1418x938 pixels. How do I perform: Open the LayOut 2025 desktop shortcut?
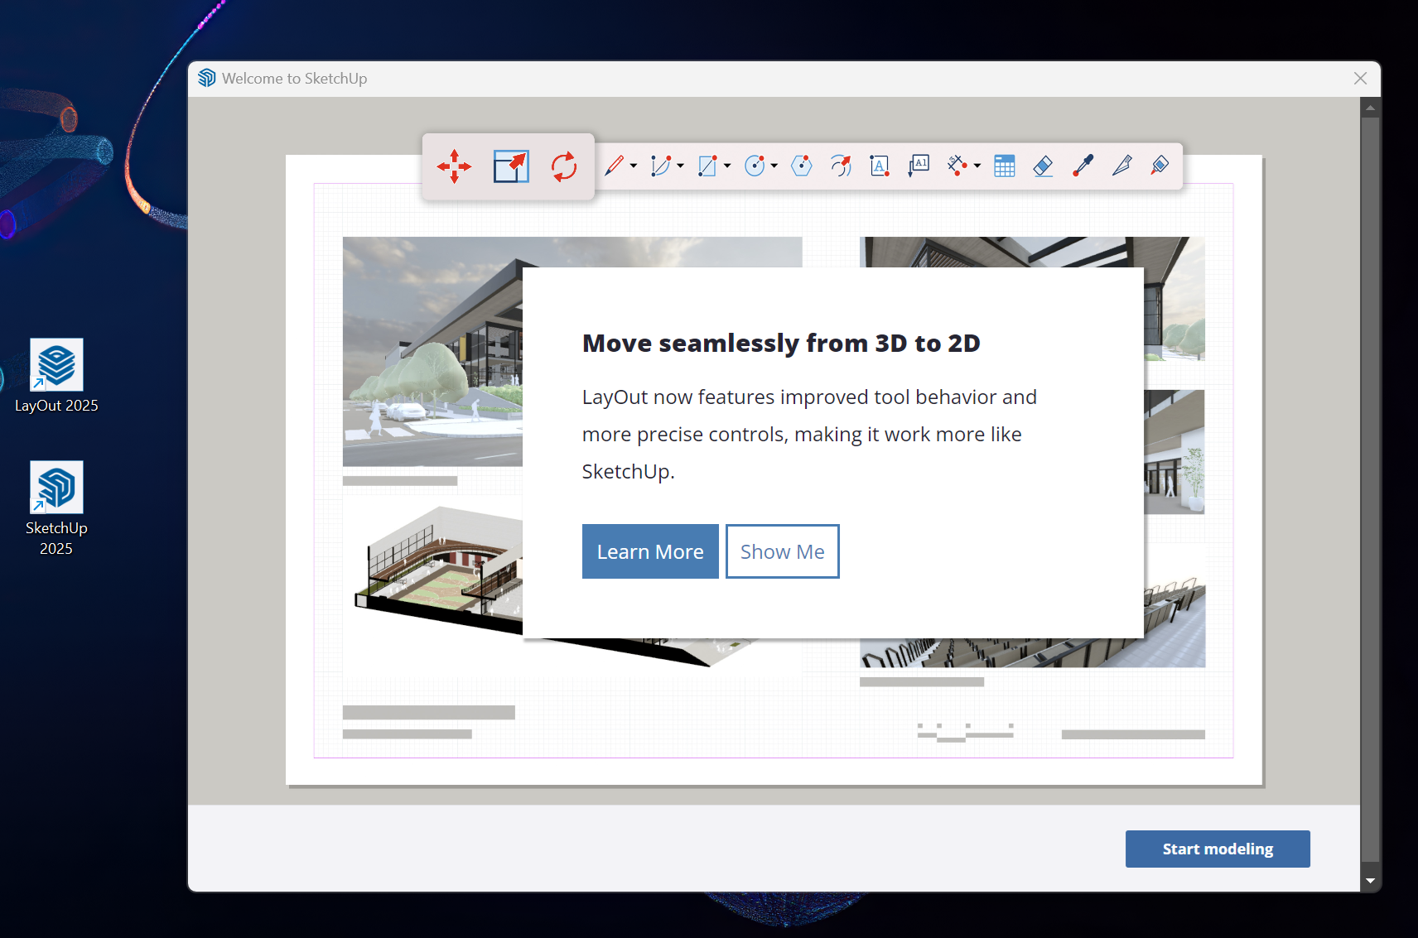[56, 375]
